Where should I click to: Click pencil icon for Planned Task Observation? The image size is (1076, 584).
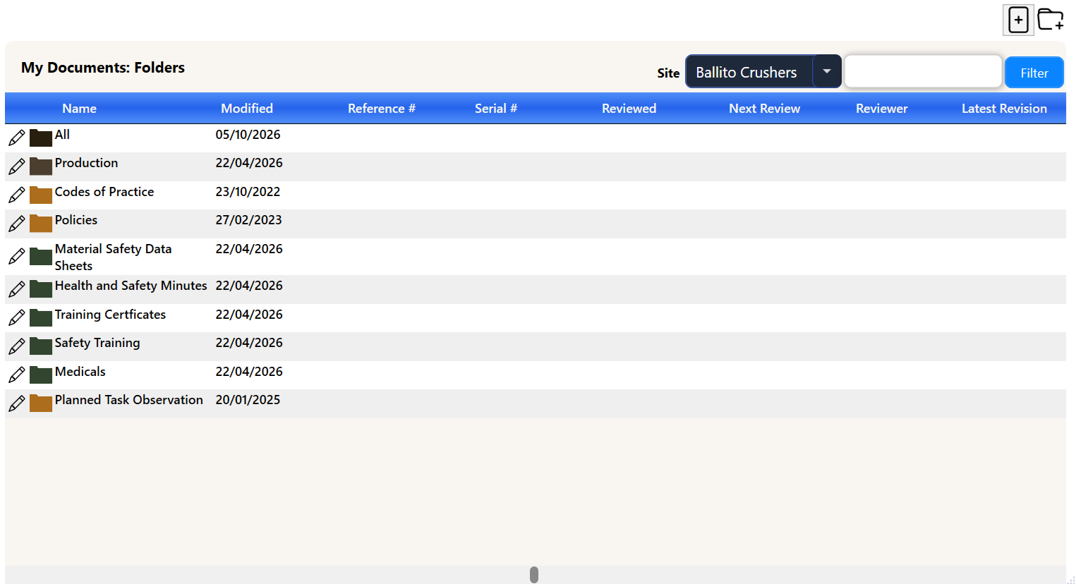tap(17, 403)
